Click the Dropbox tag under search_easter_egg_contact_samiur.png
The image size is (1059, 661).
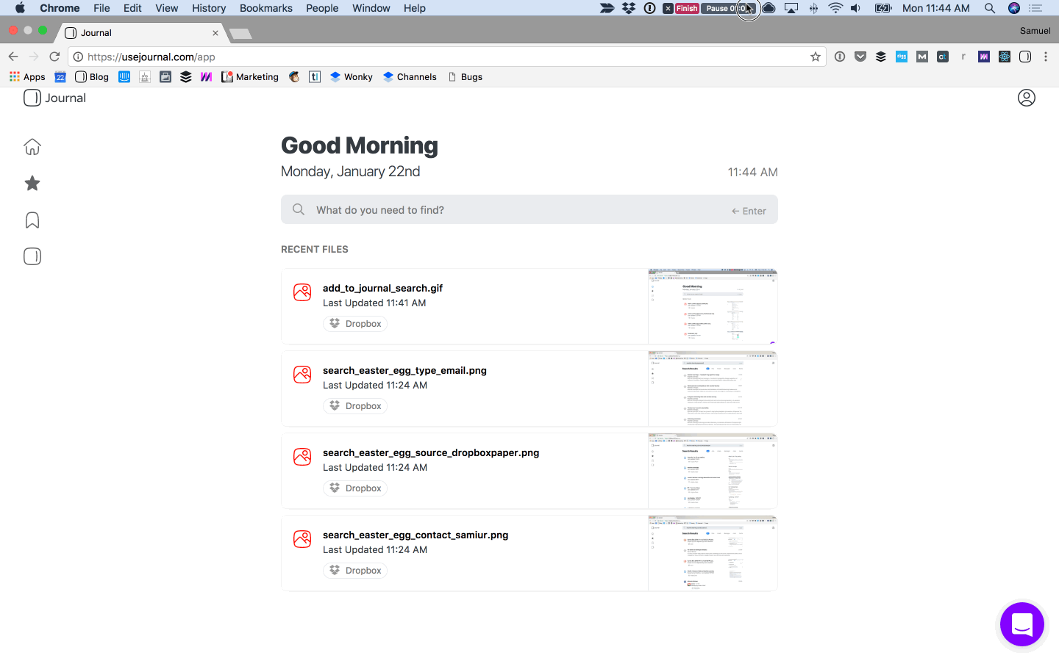[x=355, y=571]
